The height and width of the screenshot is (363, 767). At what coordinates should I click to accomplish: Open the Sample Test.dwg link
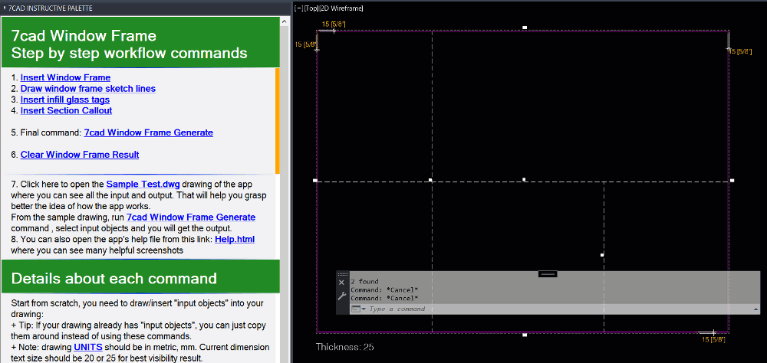143,185
